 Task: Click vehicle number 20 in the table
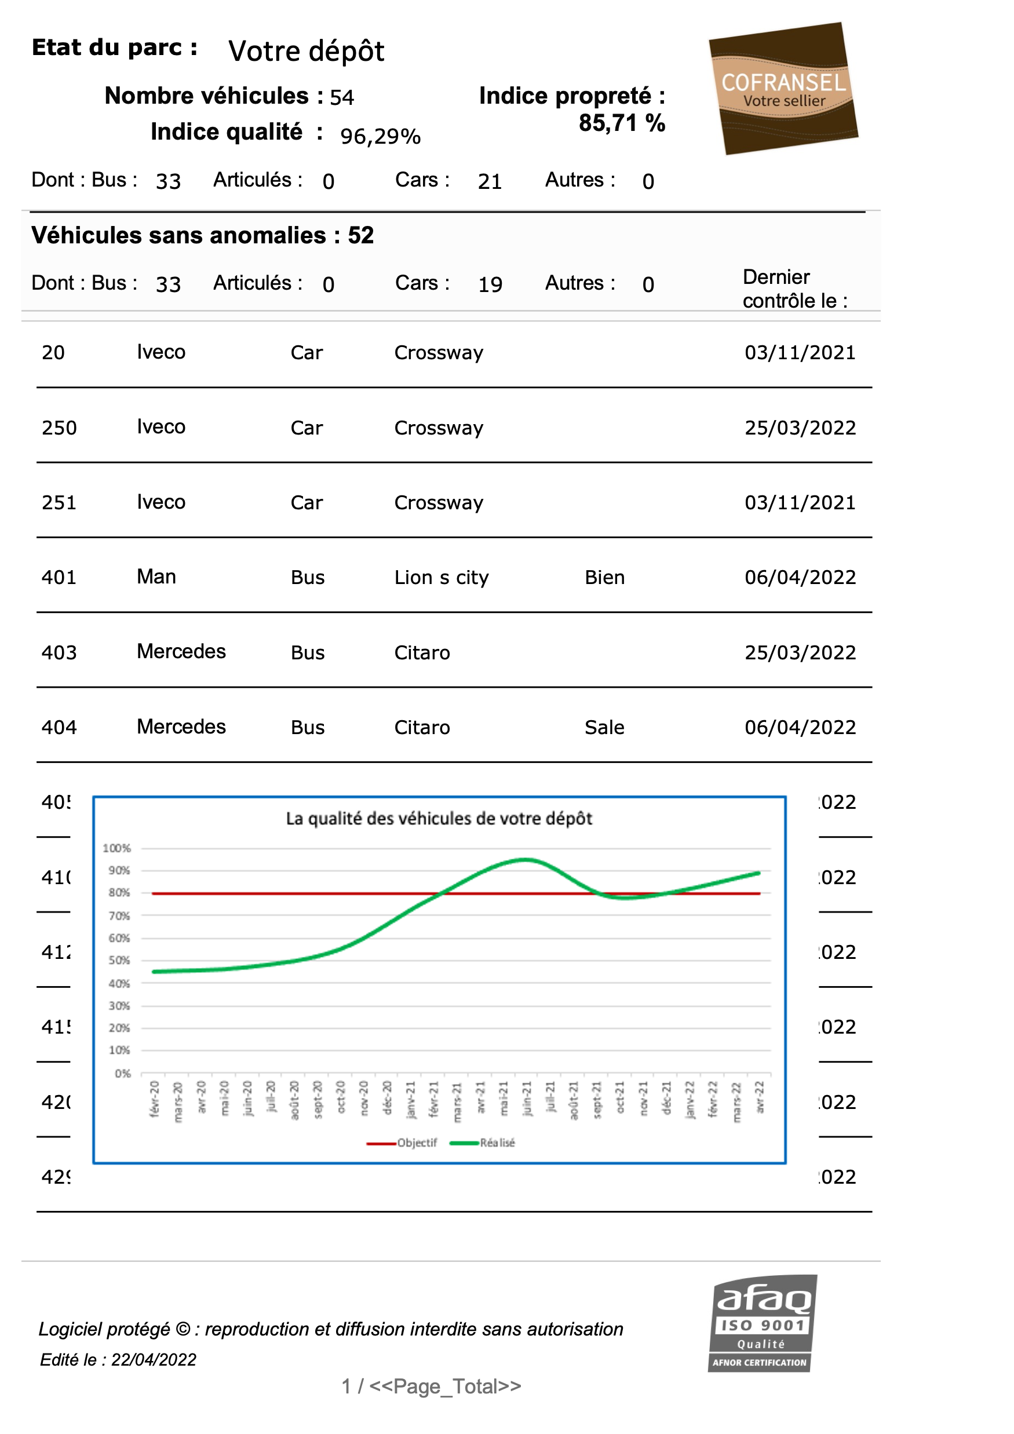coord(53,352)
